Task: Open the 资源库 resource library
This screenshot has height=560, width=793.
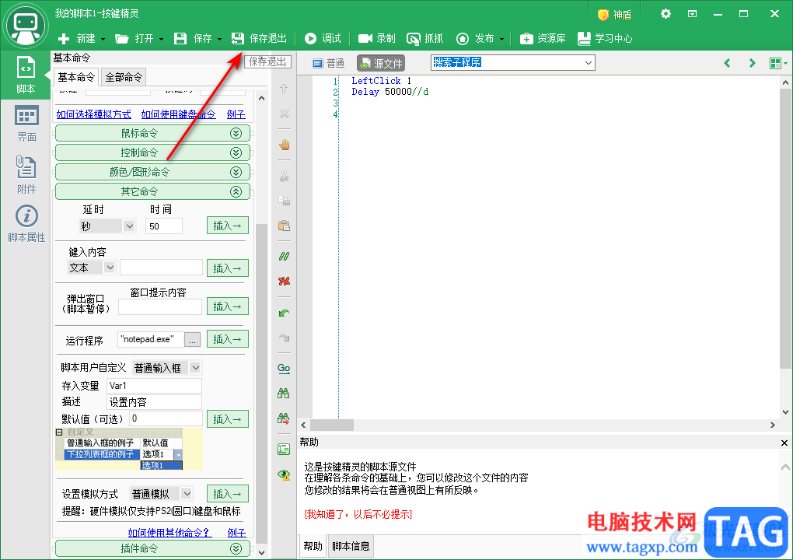Action: pos(543,38)
